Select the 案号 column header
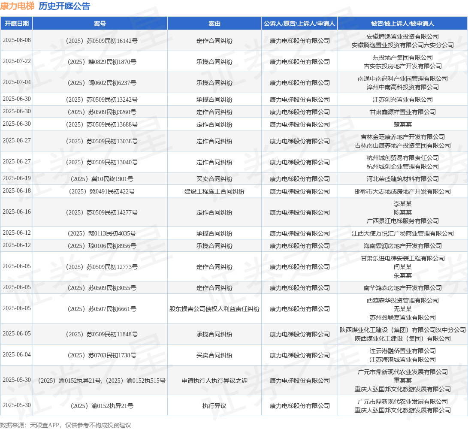468x429 pixels. [x=100, y=24]
